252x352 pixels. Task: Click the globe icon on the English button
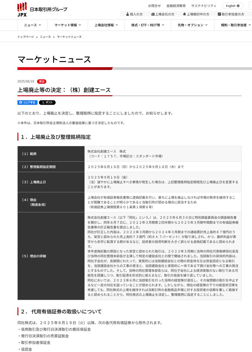point(238,6)
